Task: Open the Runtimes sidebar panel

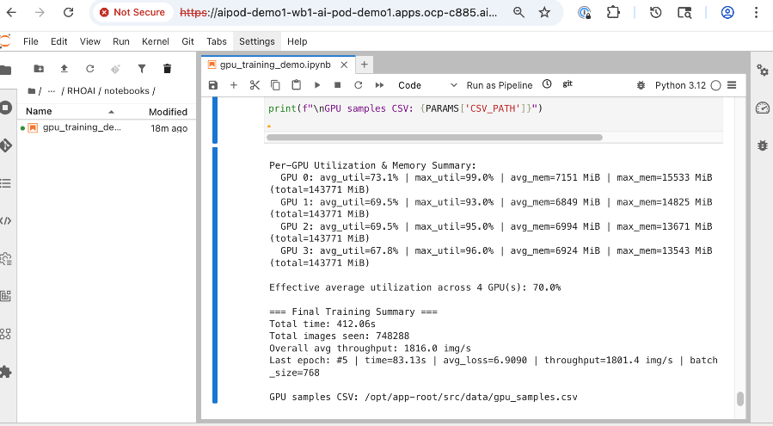Action: [6, 259]
